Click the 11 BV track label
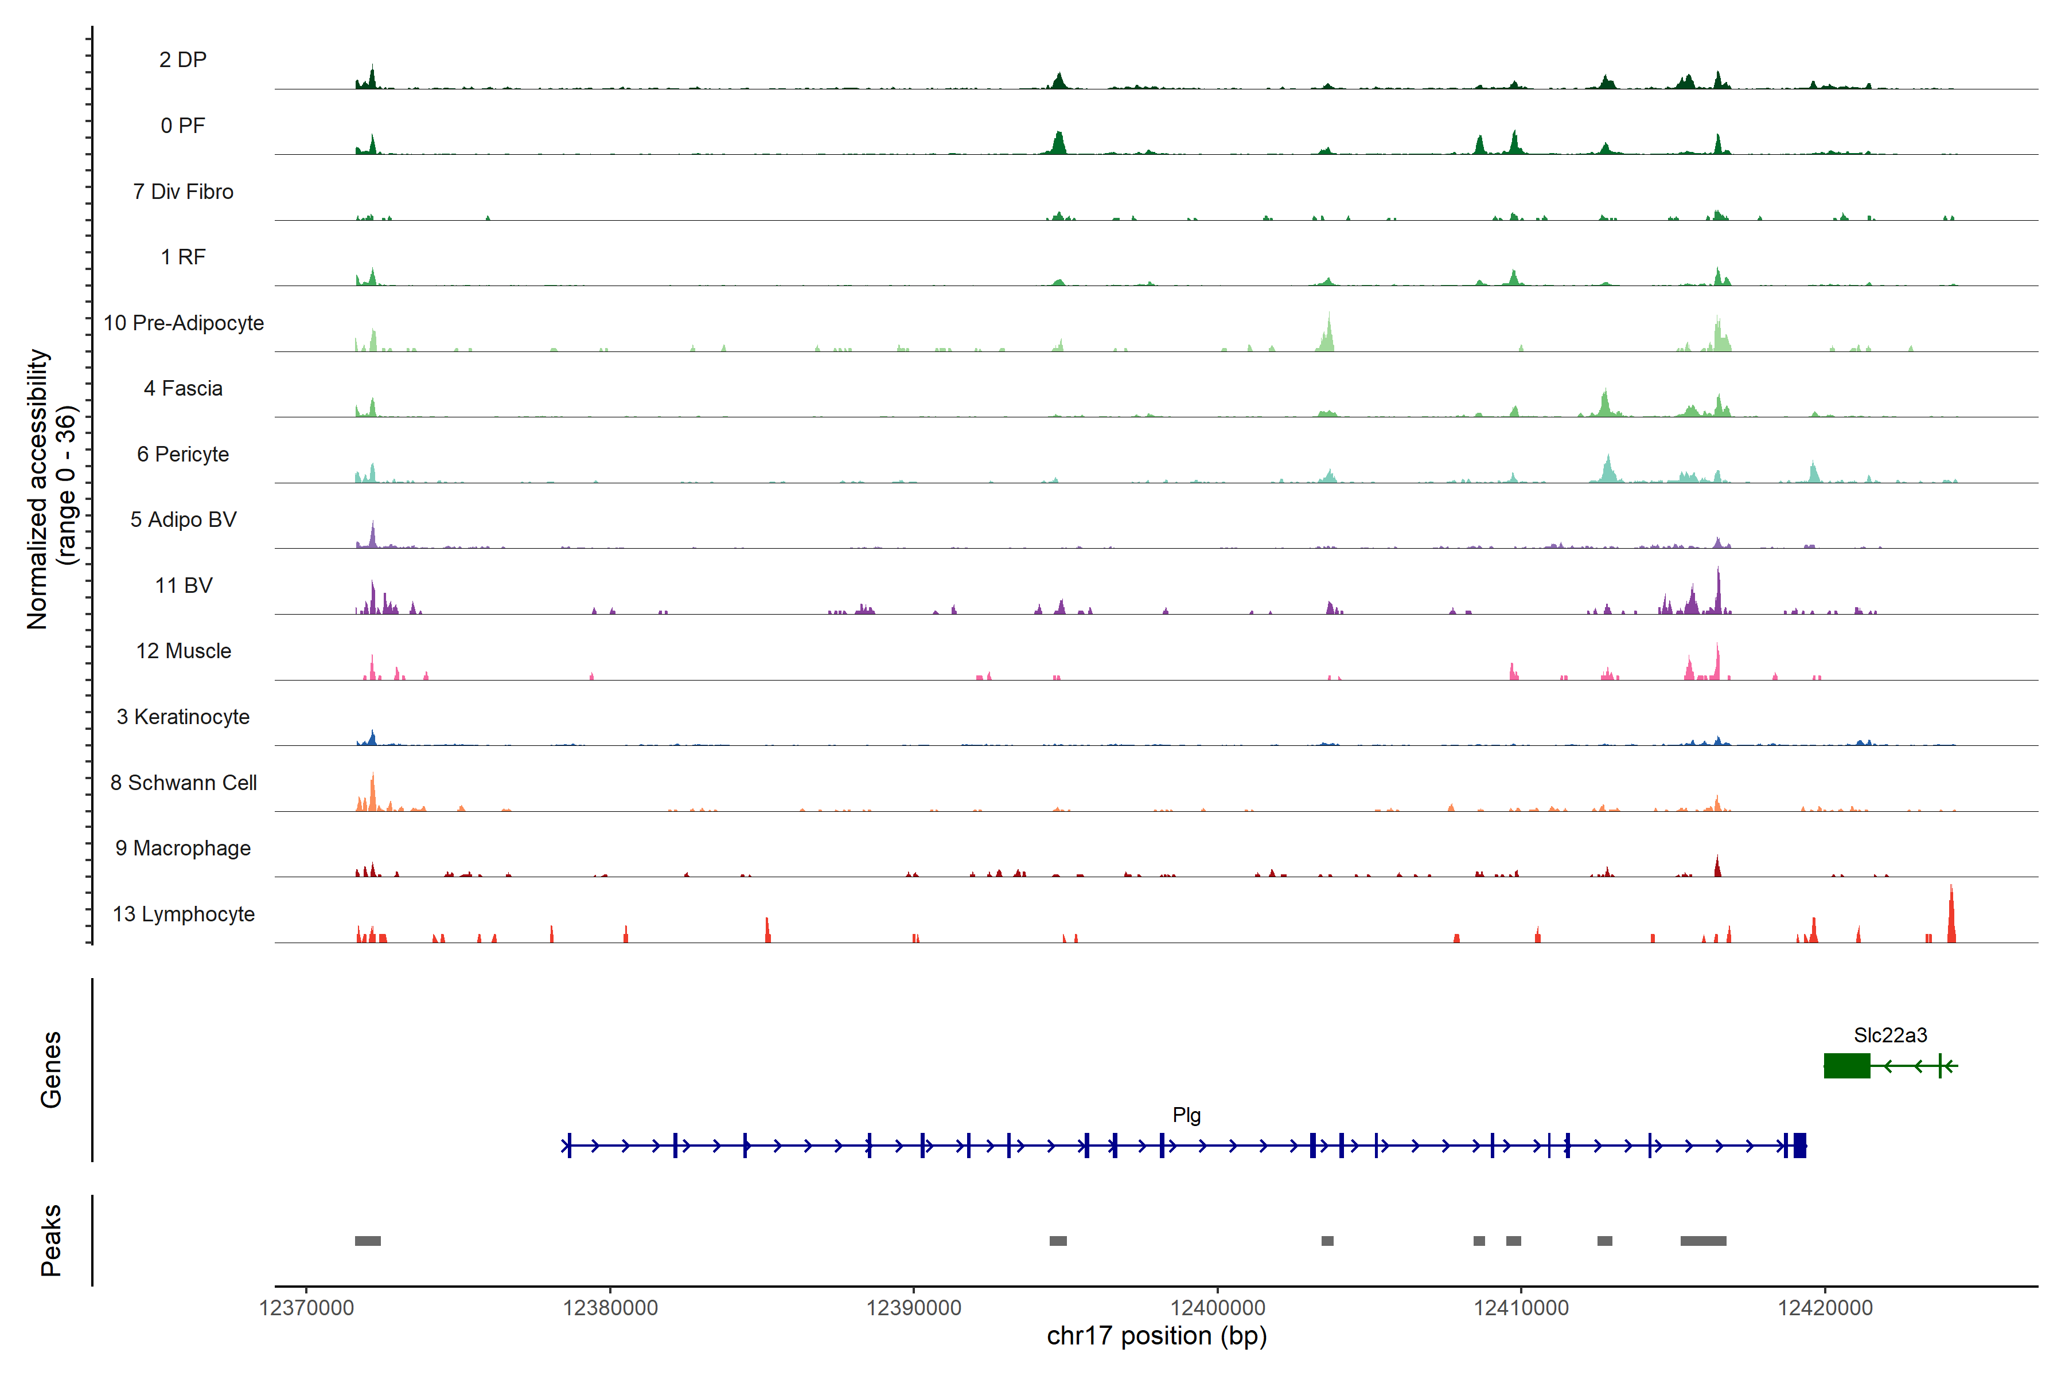The image size is (2065, 1376). pyautogui.click(x=184, y=585)
